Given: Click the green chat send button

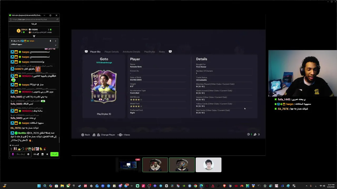Looking at the screenshot, I should pos(54,154).
